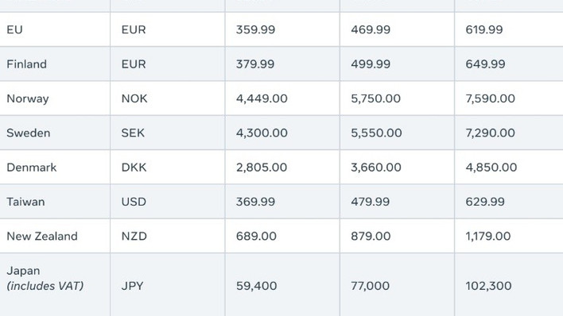Click the Finland row label

[26, 64]
